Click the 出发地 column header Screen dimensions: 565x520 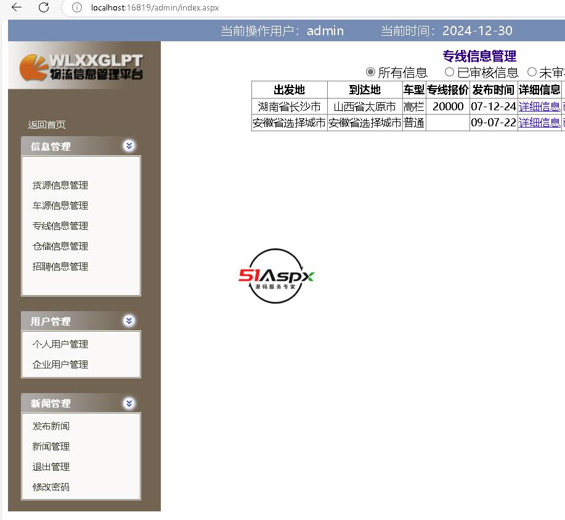click(290, 90)
